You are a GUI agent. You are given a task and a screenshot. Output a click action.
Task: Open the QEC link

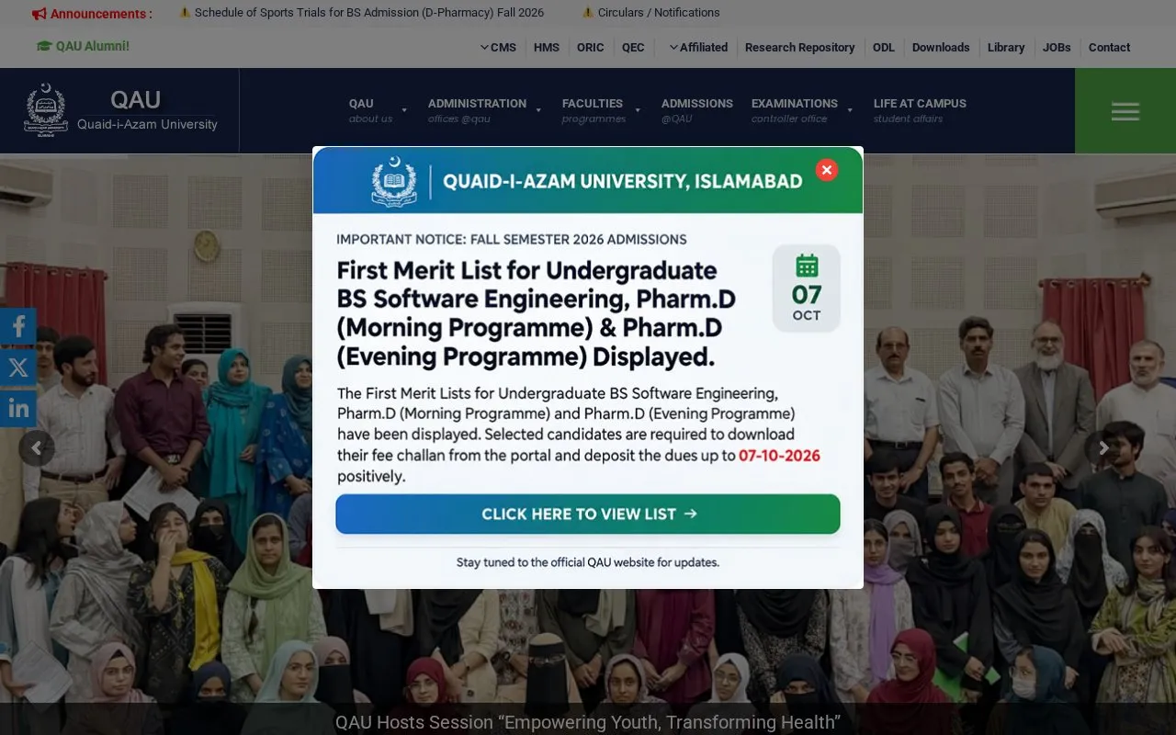click(x=633, y=48)
